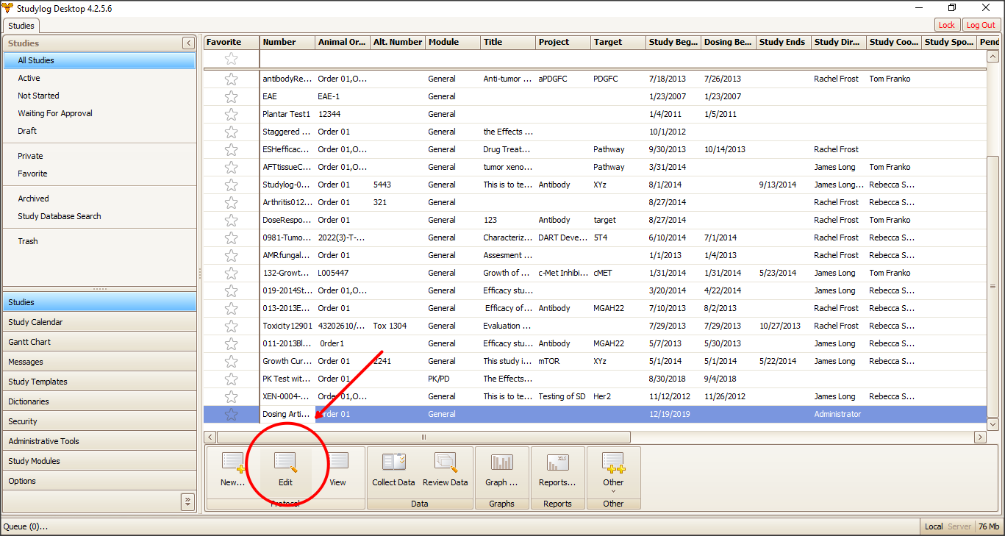Filter studies by Active
The width and height of the screenshot is (1005, 536).
99,78
